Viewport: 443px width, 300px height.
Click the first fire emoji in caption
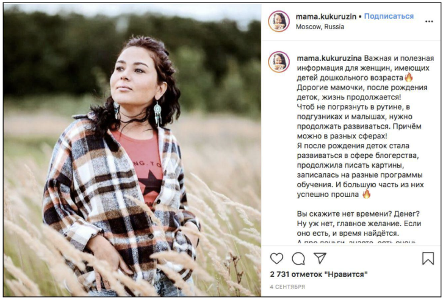point(409,77)
